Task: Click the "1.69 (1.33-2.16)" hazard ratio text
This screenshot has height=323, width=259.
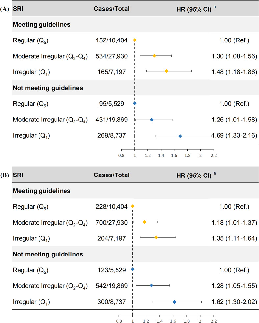Action: coord(234,136)
